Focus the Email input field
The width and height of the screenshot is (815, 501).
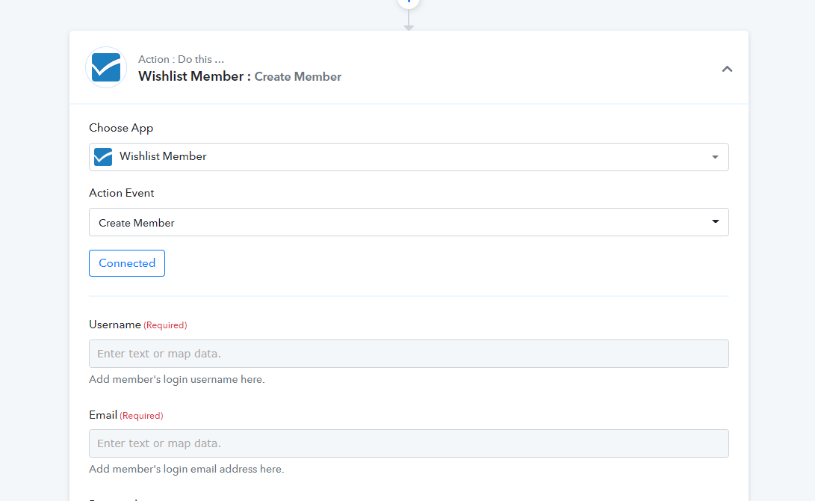coord(409,443)
